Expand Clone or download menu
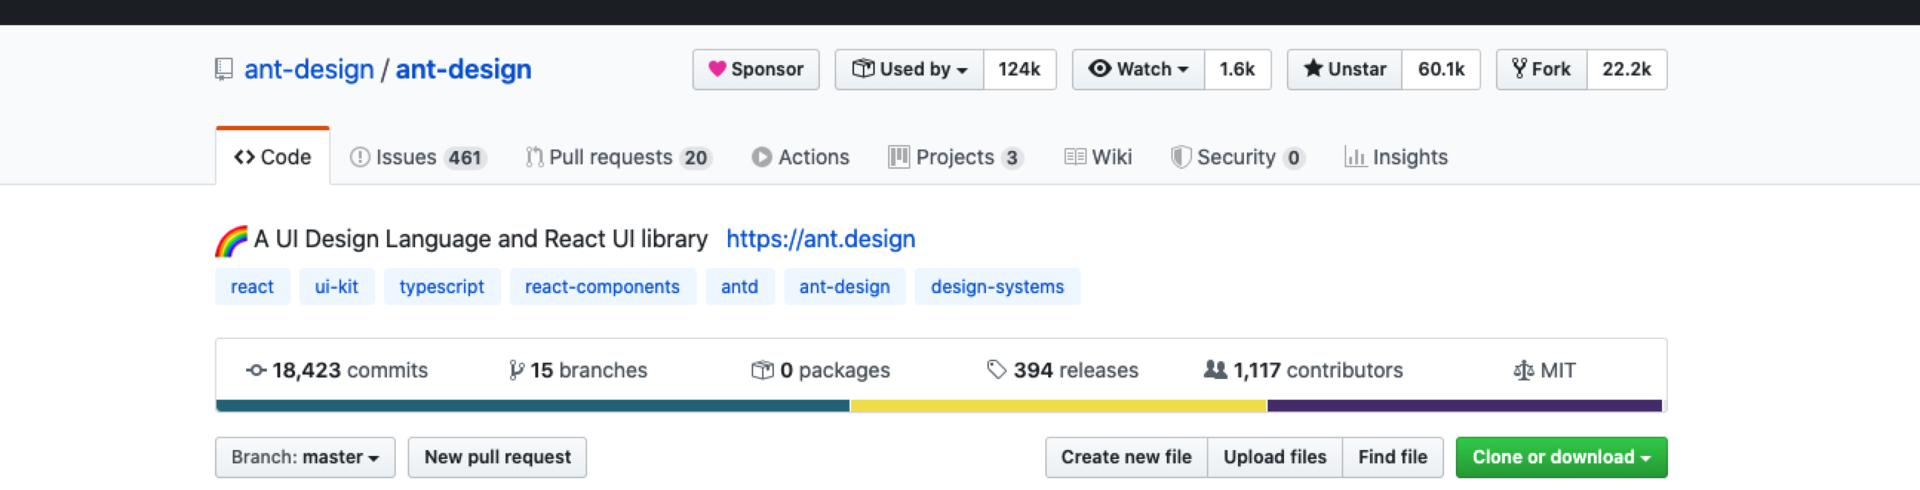 point(1560,457)
